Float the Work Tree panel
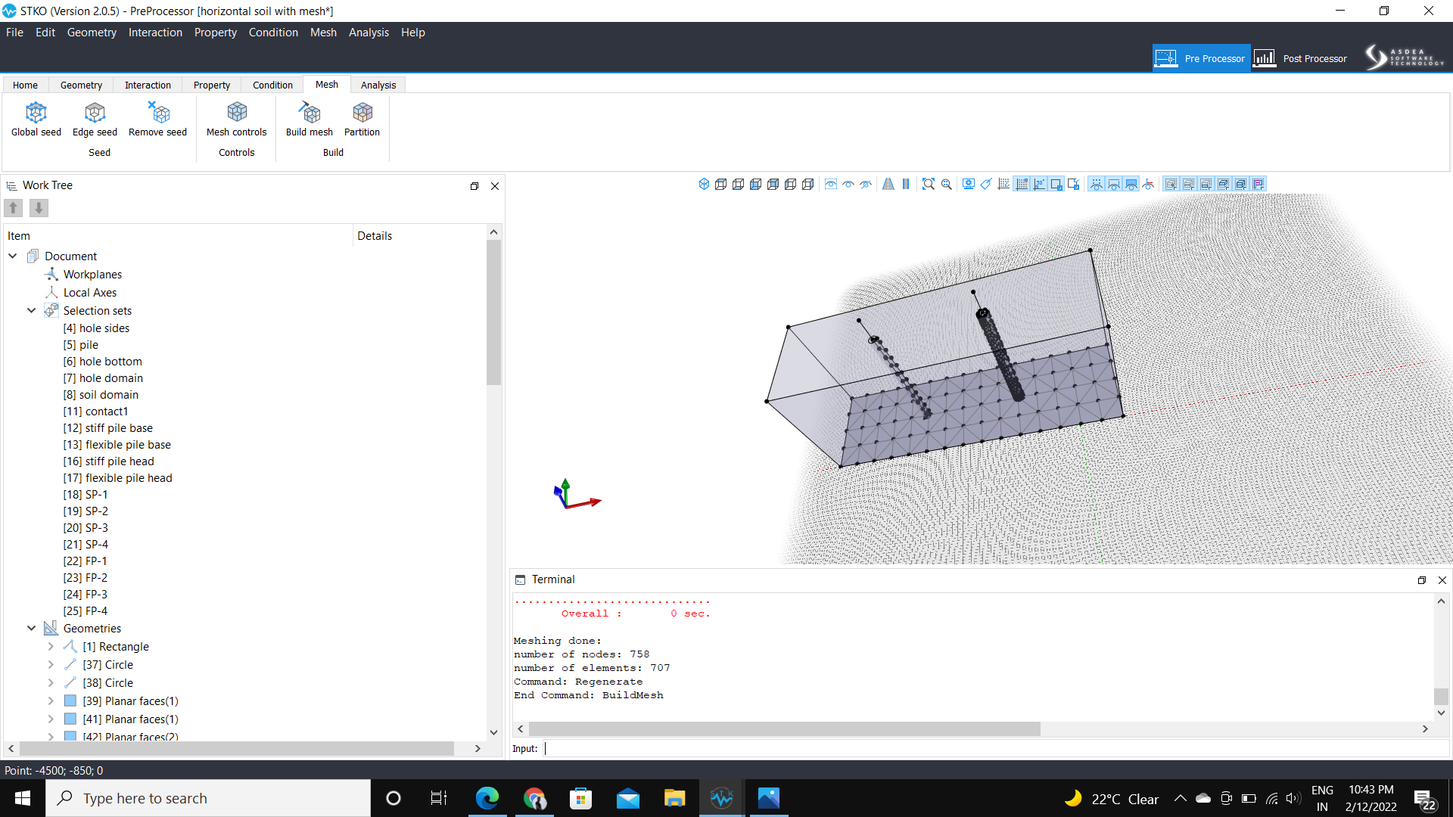 (474, 186)
